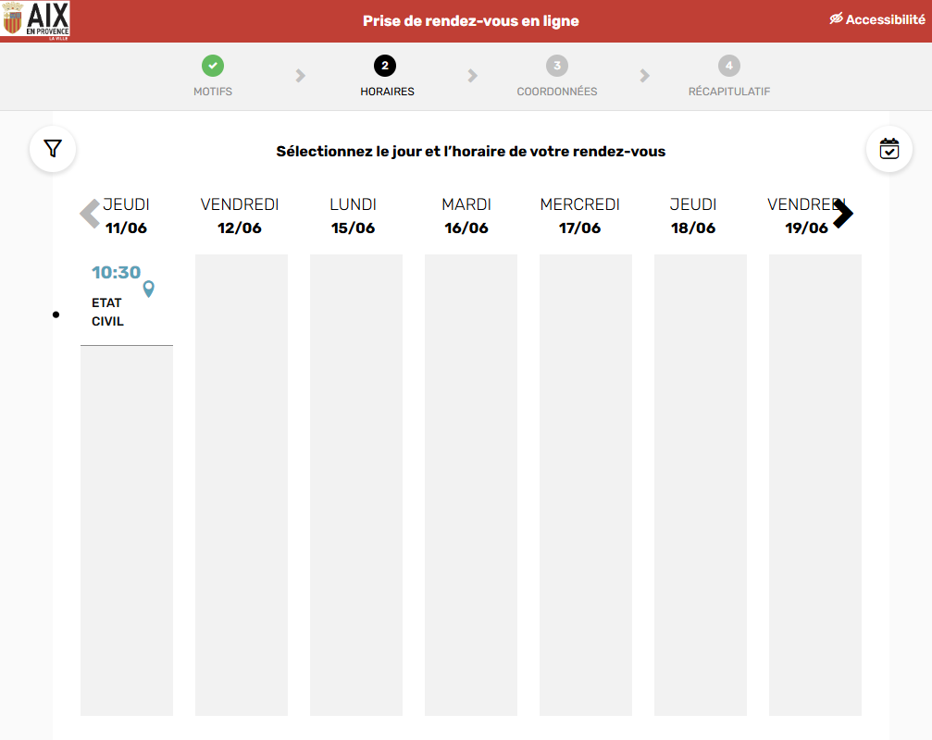Click step number 2 circle
932x740 pixels.
[385, 66]
